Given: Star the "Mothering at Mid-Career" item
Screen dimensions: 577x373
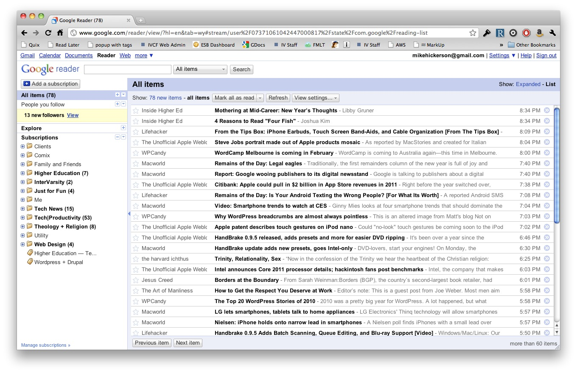Looking at the screenshot, I should click(x=136, y=111).
